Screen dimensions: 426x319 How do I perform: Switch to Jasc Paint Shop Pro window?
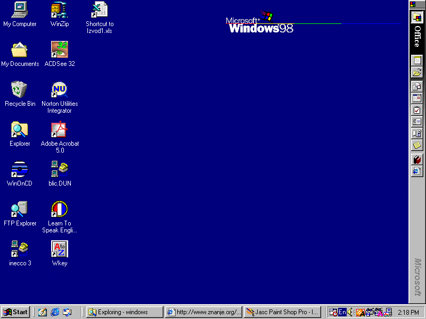point(282,312)
